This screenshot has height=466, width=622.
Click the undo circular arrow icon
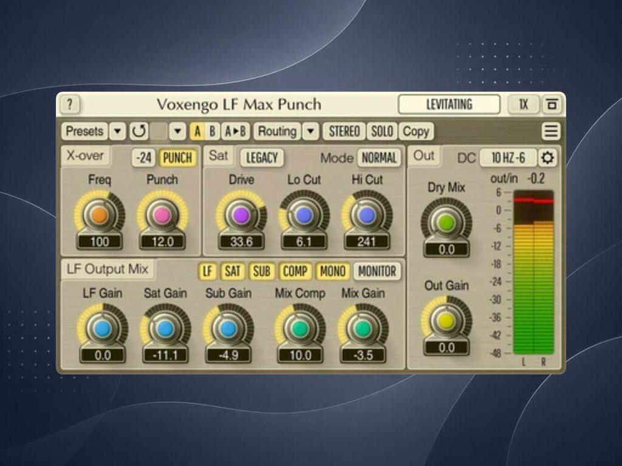139,131
